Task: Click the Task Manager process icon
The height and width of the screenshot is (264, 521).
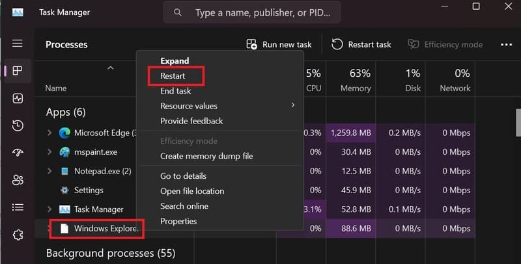Action: [64, 209]
